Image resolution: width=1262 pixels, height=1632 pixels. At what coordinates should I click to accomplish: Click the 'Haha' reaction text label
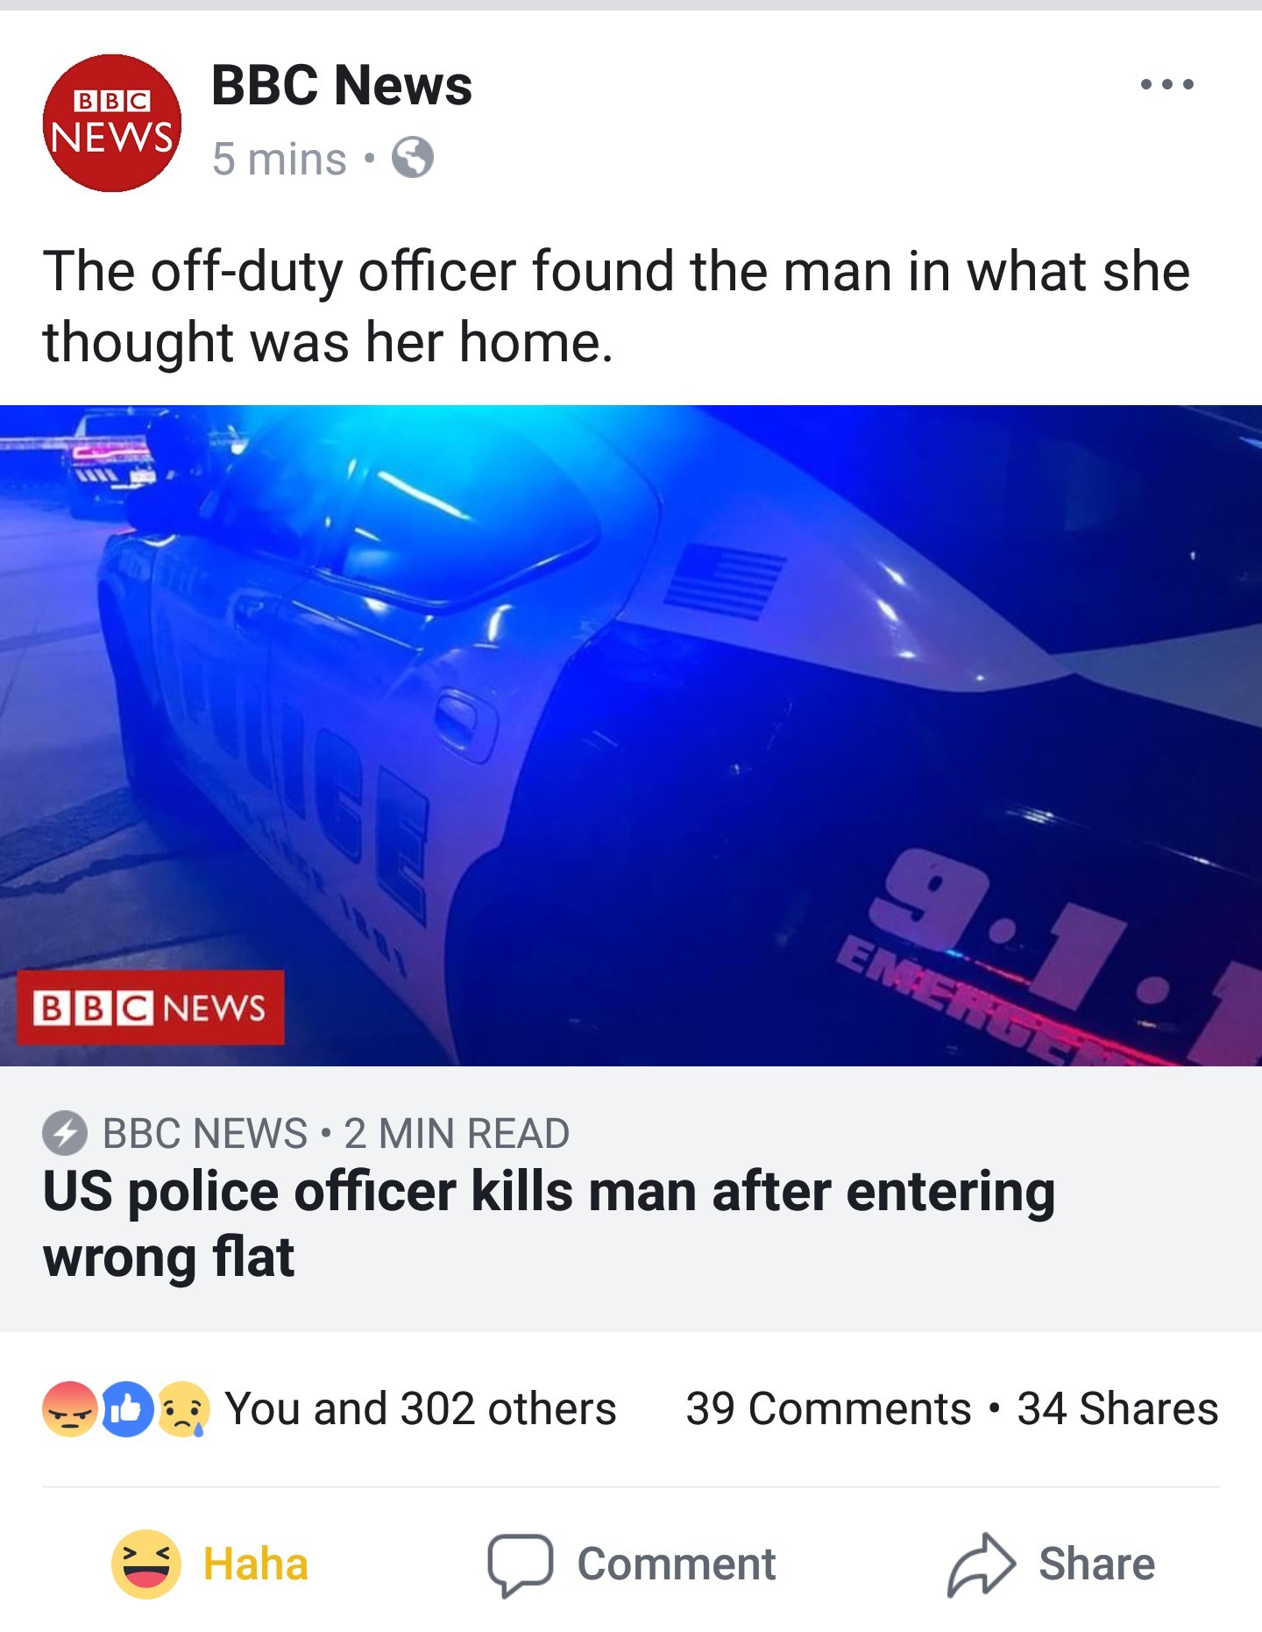click(x=256, y=1564)
